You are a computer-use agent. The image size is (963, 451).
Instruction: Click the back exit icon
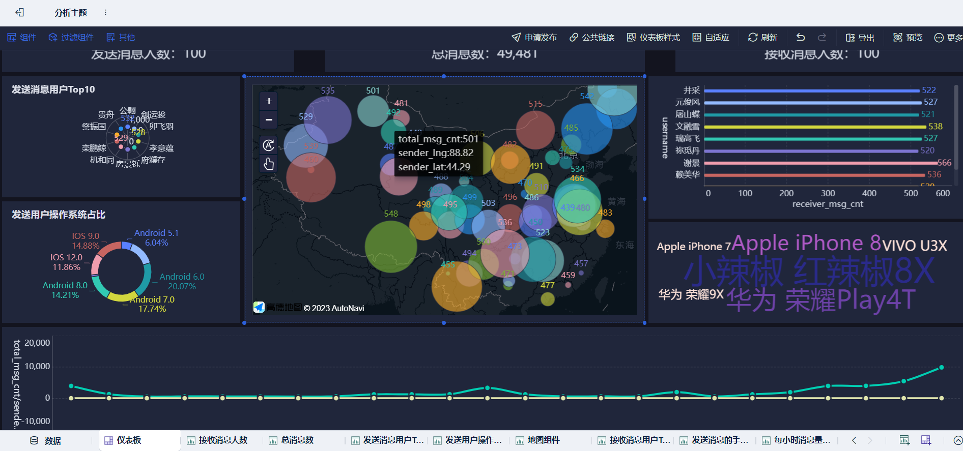[19, 12]
